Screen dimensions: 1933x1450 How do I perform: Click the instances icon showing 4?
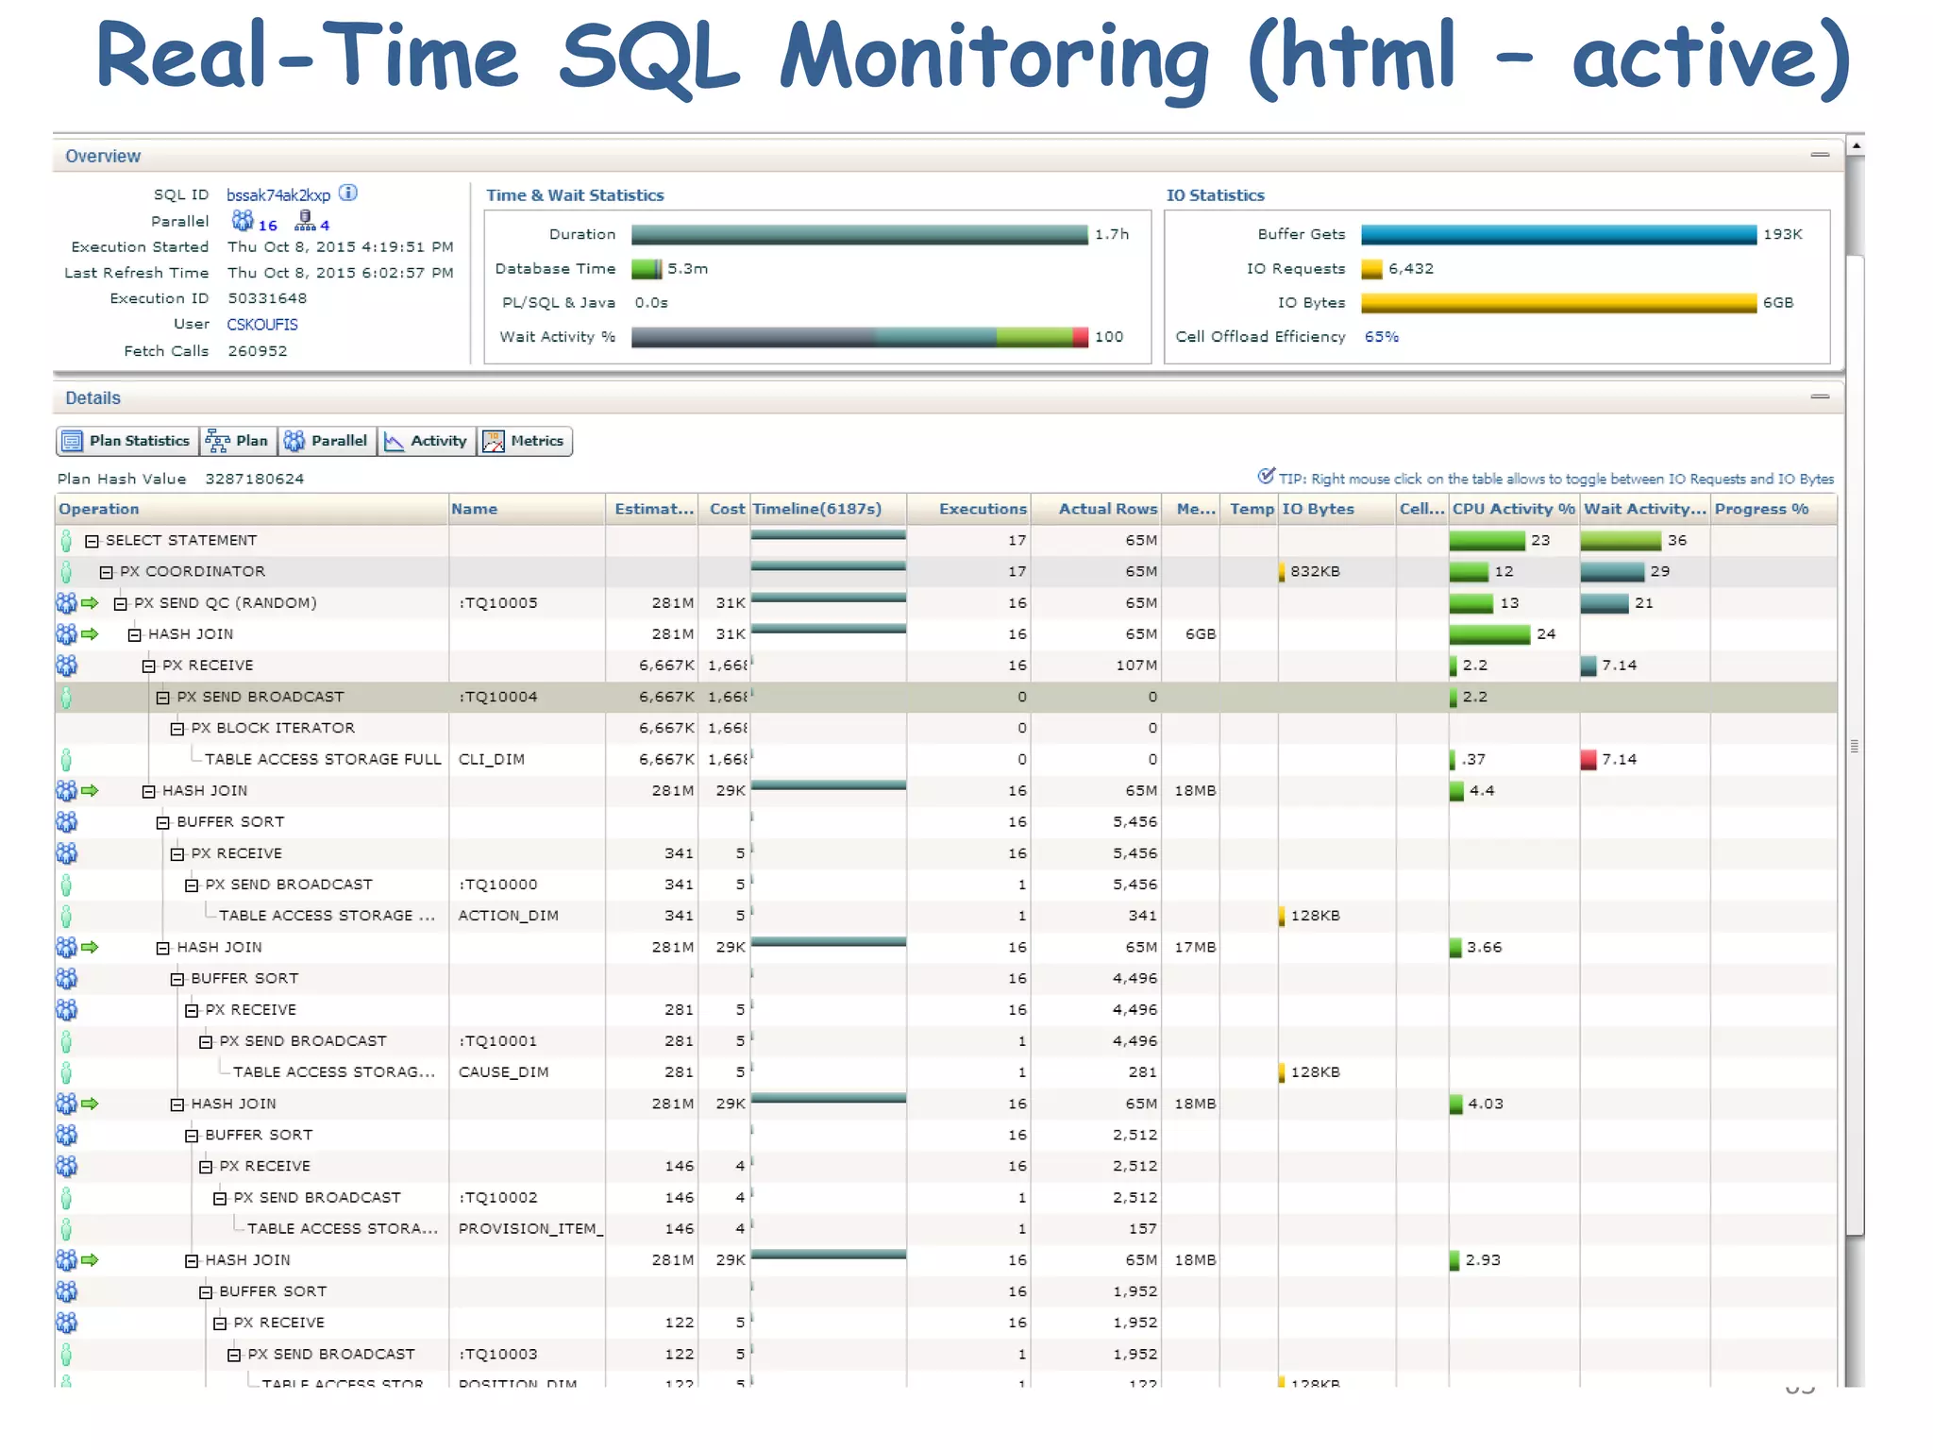tap(305, 221)
